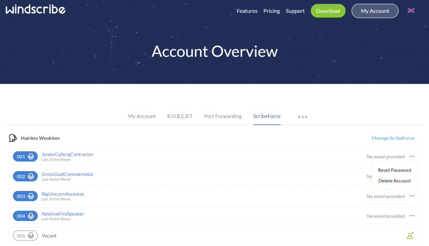This screenshot has height=246, width=429.
Task: Click the 001 seat badge
Action: [x=25, y=157]
